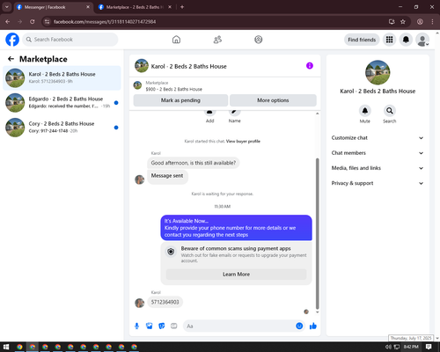Open Chrome browser menu dots

pyautogui.click(x=432, y=22)
